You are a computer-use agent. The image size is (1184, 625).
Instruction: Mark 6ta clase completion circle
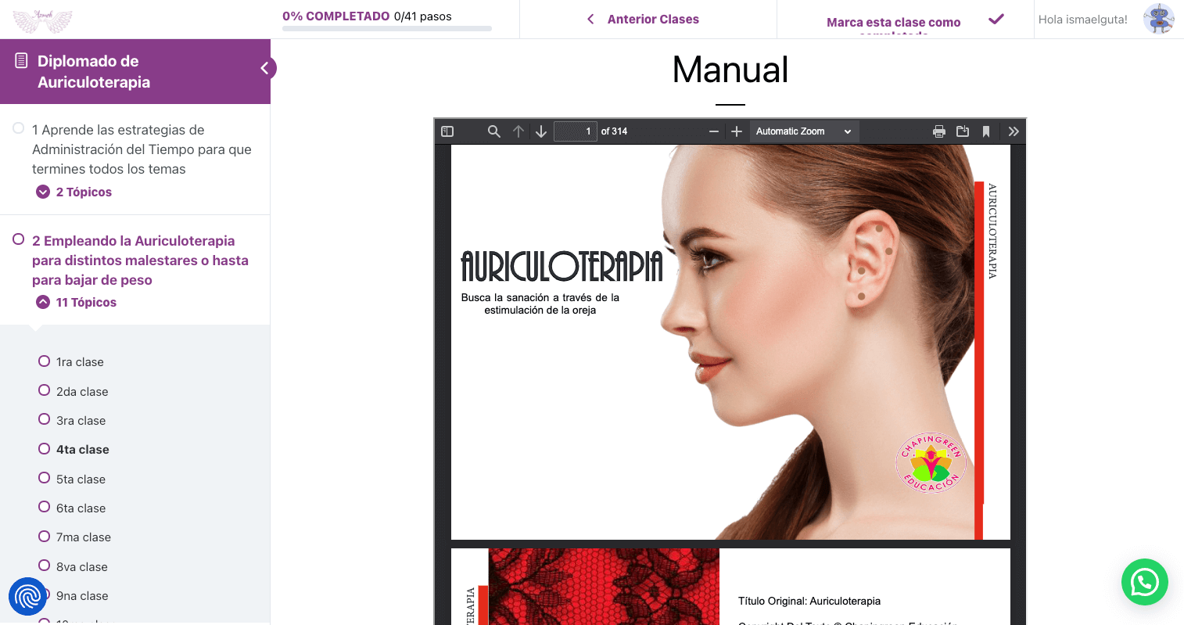45,508
